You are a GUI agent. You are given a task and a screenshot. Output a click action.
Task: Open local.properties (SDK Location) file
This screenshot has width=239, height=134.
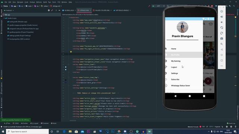tap(18, 39)
